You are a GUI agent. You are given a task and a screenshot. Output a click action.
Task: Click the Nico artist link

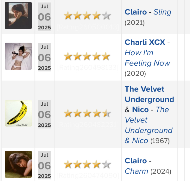(140, 110)
